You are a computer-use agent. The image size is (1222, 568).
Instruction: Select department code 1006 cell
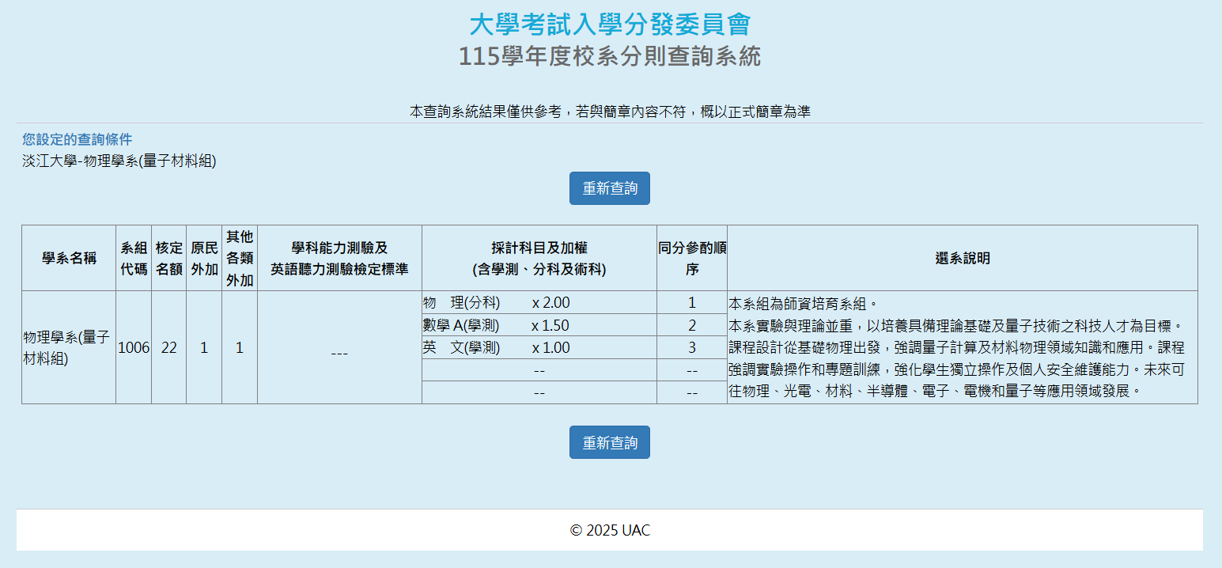coord(134,347)
